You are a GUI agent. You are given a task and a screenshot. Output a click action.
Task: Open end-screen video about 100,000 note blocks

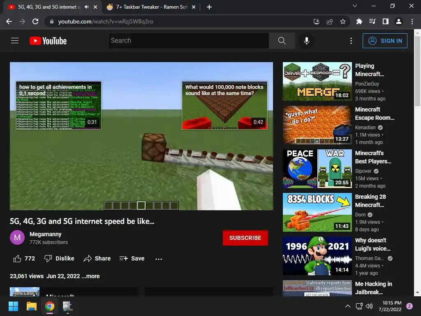(224, 105)
